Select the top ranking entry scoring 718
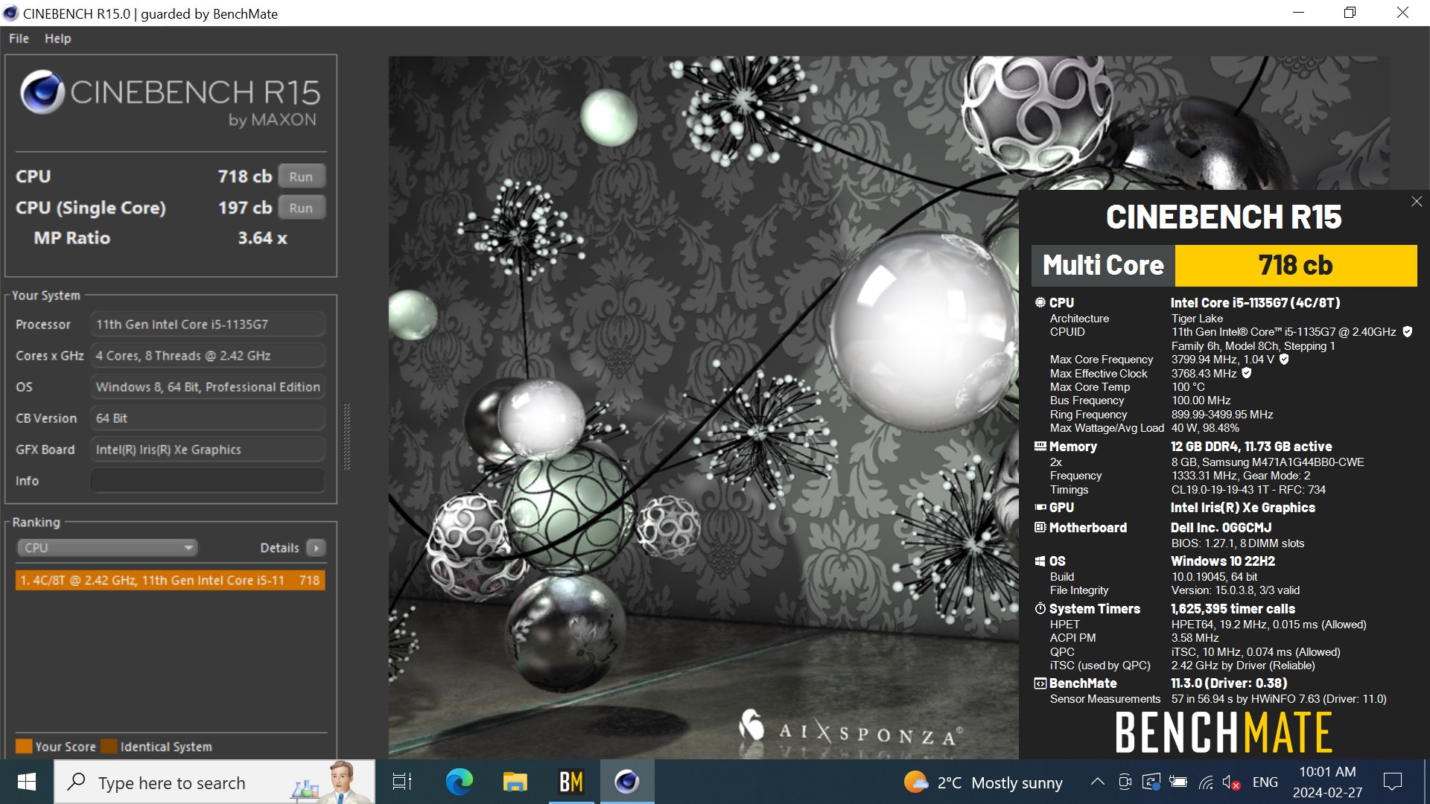 coord(170,580)
